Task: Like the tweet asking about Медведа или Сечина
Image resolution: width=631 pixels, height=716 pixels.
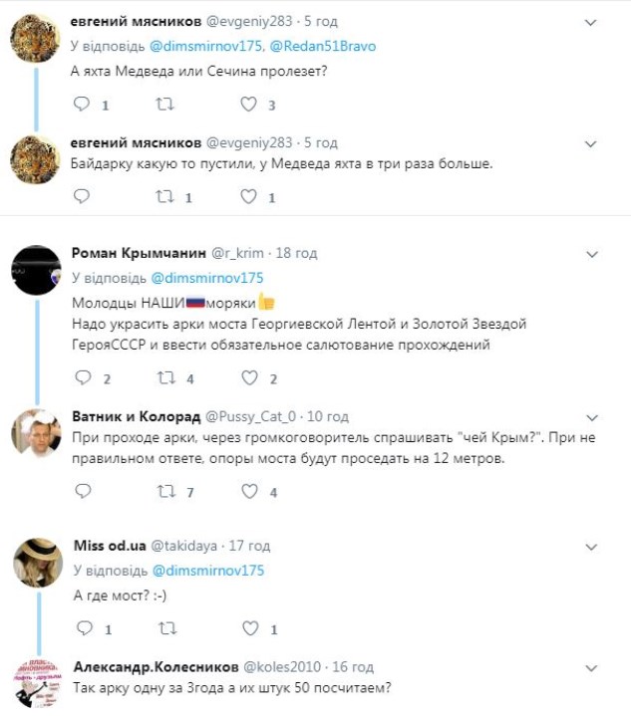Action: [x=249, y=104]
